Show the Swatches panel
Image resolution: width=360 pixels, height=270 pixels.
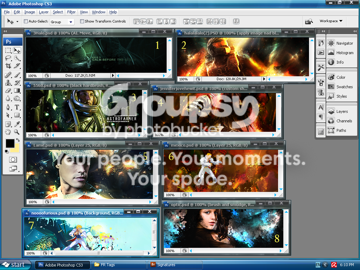pos(342,87)
